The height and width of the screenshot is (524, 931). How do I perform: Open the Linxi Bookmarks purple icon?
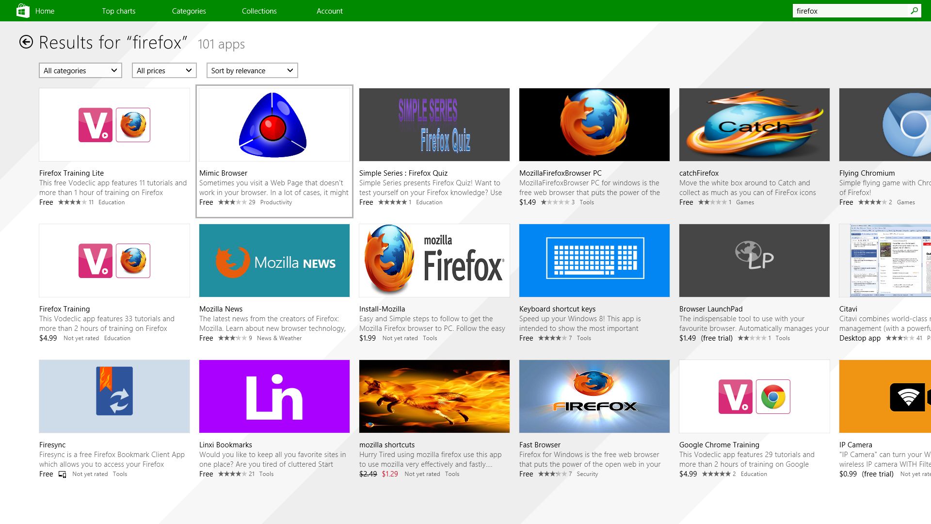(x=274, y=396)
